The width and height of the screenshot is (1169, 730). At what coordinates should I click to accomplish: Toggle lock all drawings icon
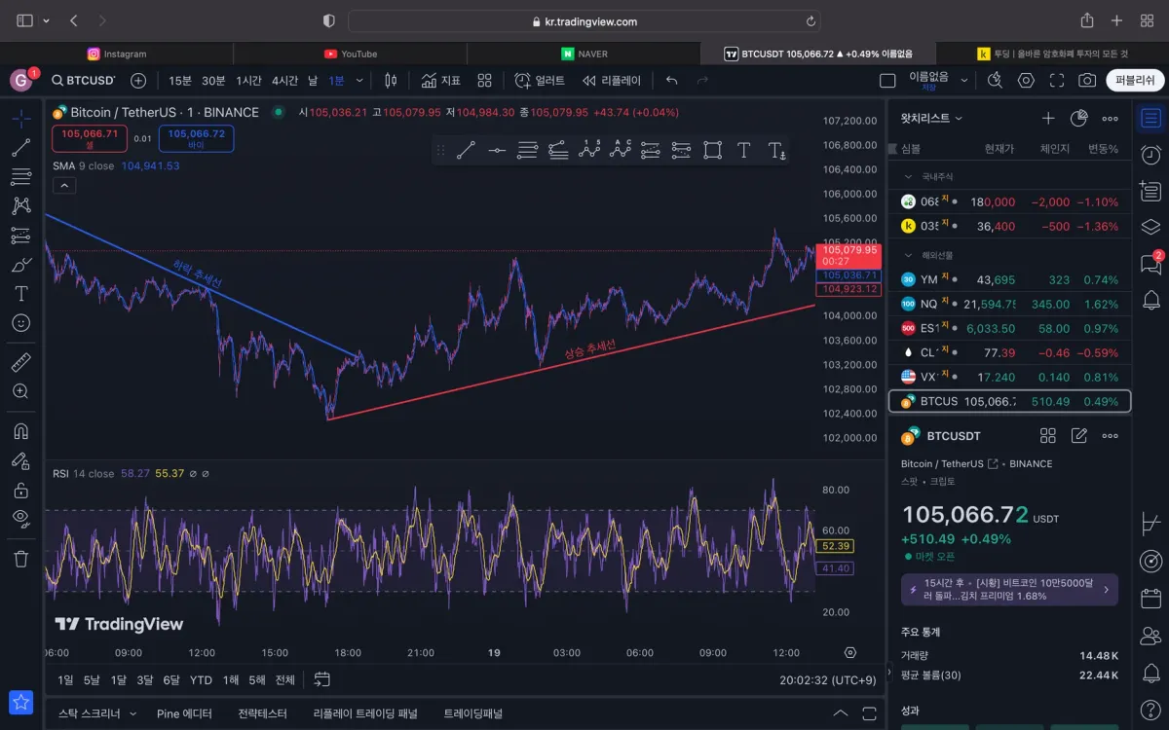20,490
